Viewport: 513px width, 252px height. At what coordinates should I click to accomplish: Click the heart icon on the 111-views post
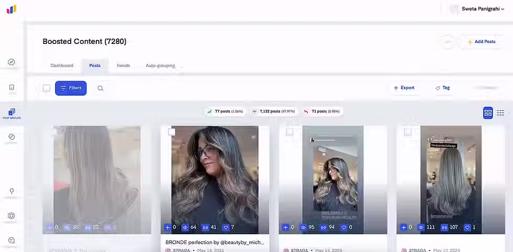click(467, 227)
